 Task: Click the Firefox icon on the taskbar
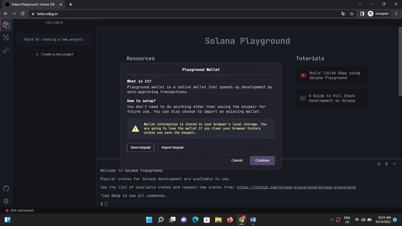point(229,220)
